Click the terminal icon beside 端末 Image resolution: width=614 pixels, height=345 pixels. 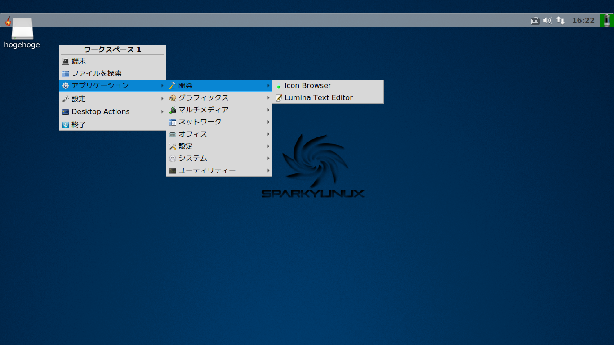66,61
